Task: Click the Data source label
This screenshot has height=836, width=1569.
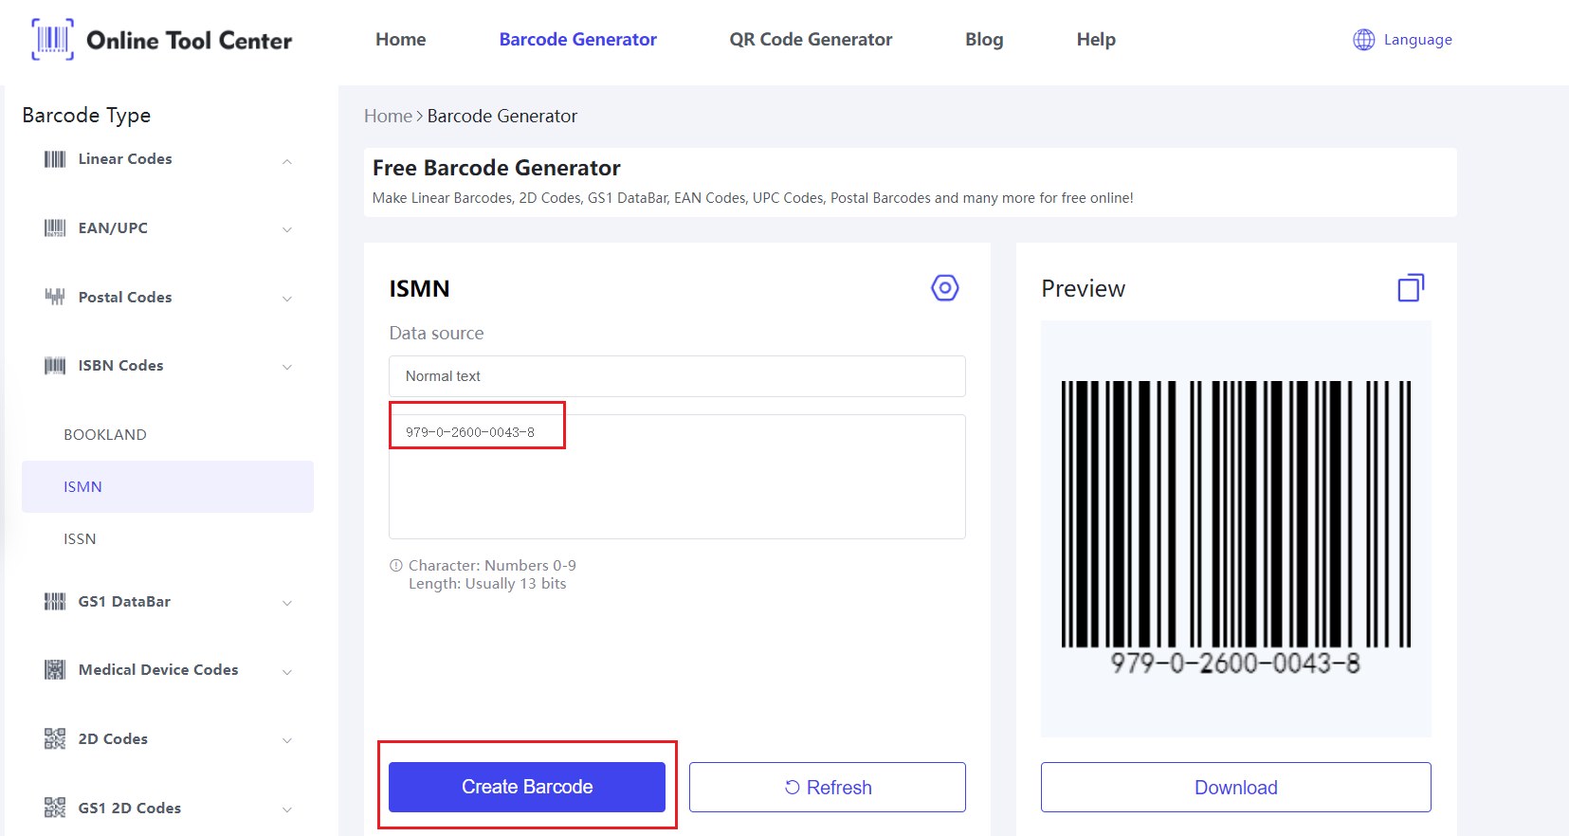Action: (436, 334)
